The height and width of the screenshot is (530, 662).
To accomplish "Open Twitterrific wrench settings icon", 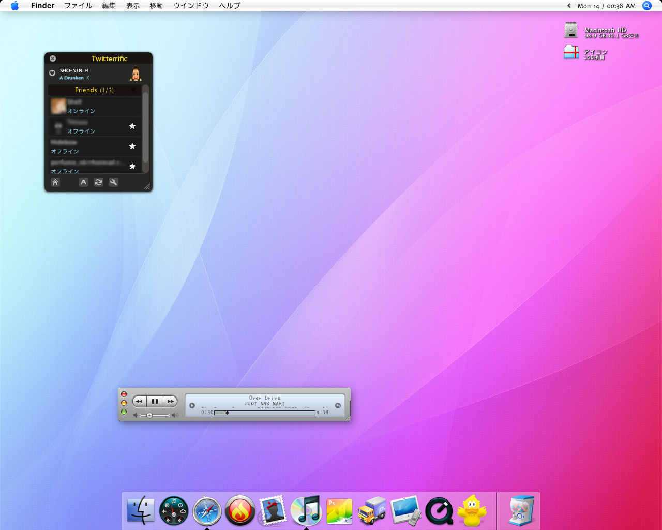I will tap(113, 182).
